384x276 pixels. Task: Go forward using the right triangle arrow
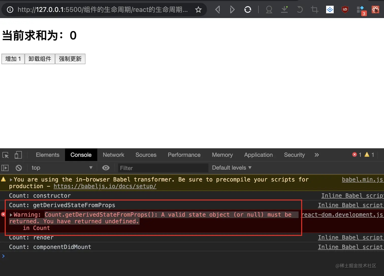[x=232, y=10]
